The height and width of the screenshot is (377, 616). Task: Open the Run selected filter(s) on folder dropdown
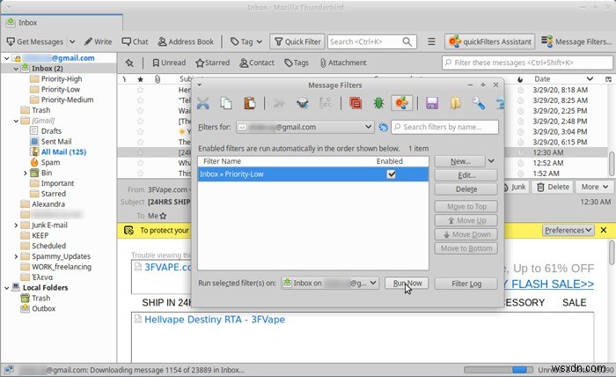click(330, 283)
